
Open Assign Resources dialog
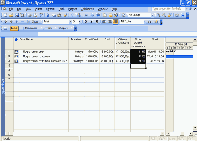[116, 15]
